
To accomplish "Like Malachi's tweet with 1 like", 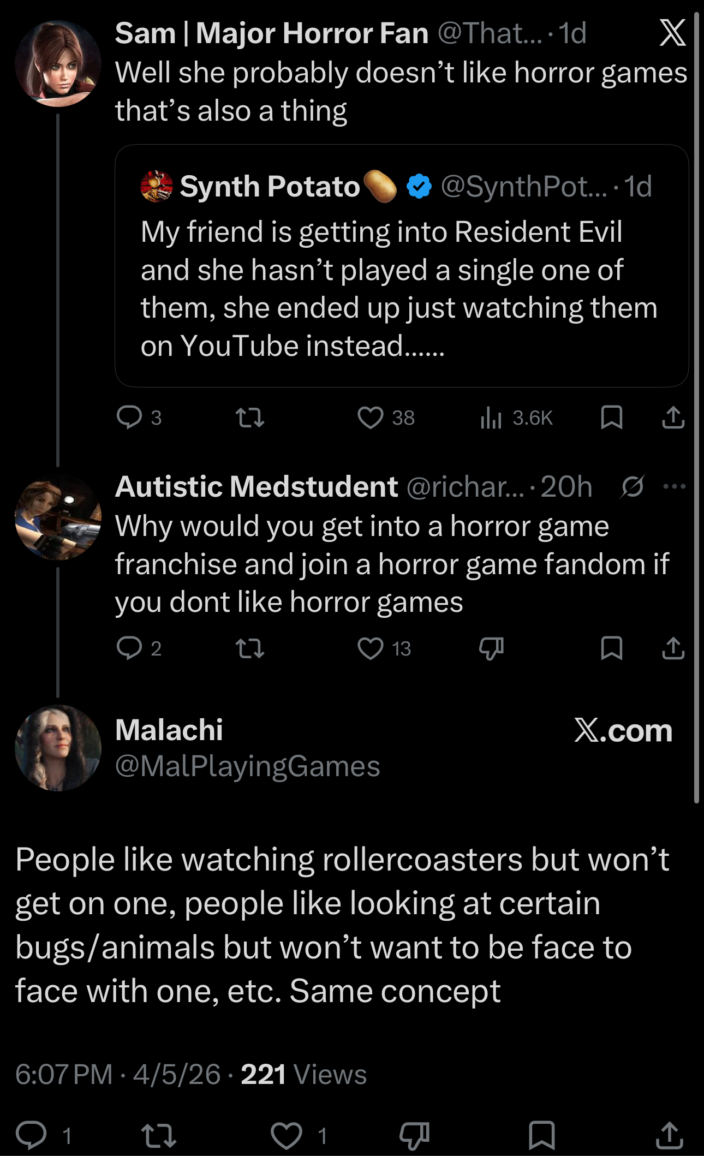I will point(287,1135).
